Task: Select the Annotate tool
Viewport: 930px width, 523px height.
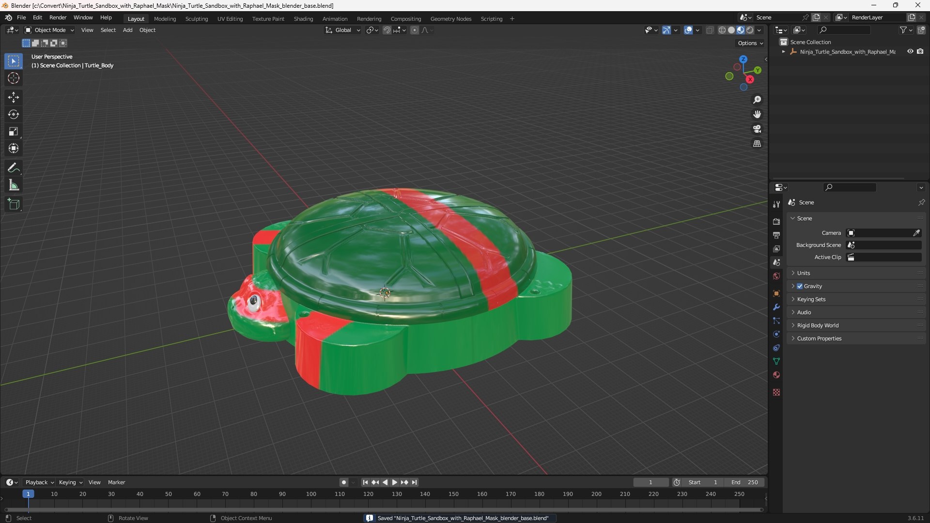Action: [x=14, y=168]
